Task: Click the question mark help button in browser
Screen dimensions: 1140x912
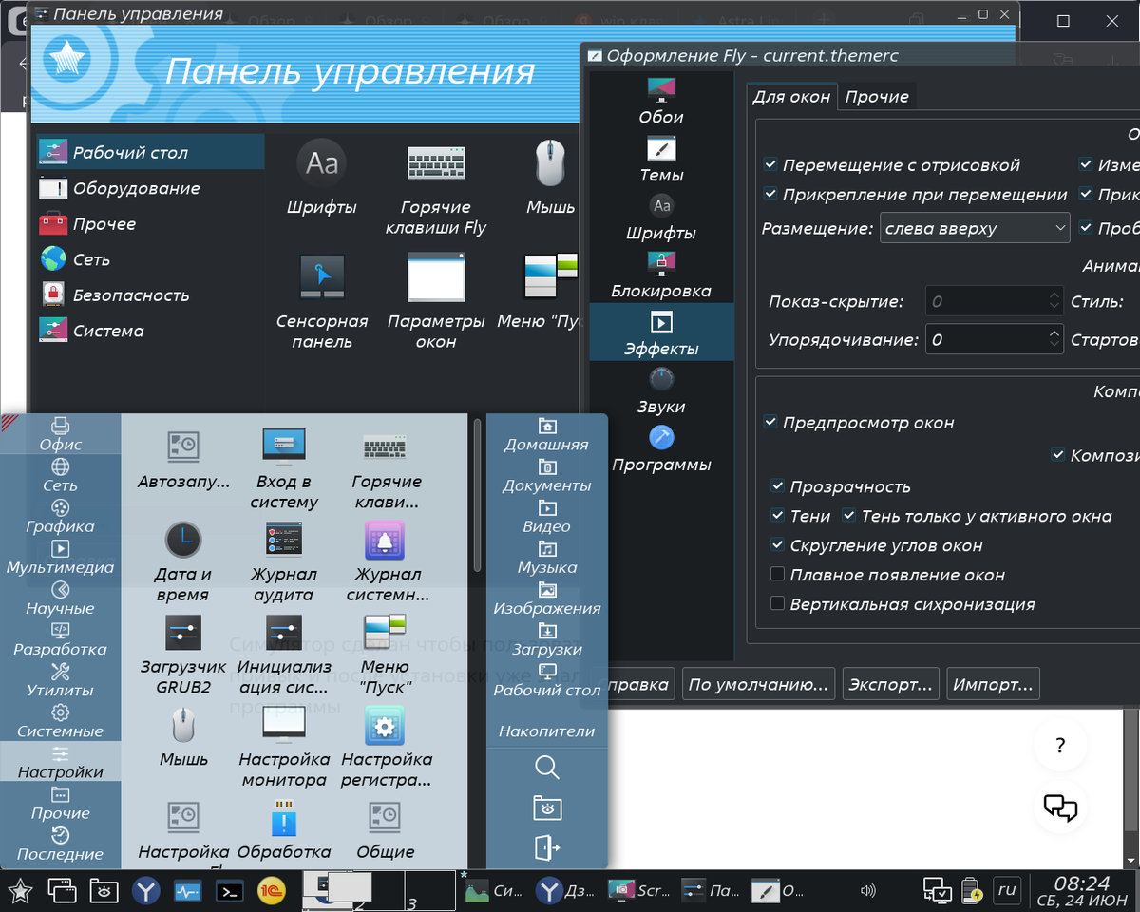Action: (x=1061, y=746)
